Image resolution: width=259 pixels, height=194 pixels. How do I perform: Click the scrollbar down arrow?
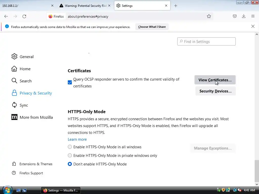coord(257,184)
